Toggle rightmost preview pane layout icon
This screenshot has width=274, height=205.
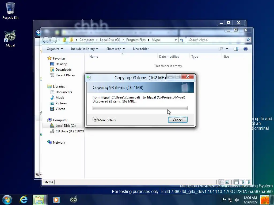tap(248, 182)
